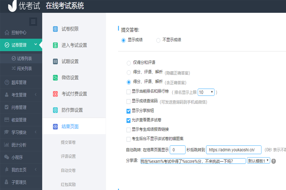Click the 考生管理 person icon
The width and height of the screenshot is (286, 190).
(7, 95)
